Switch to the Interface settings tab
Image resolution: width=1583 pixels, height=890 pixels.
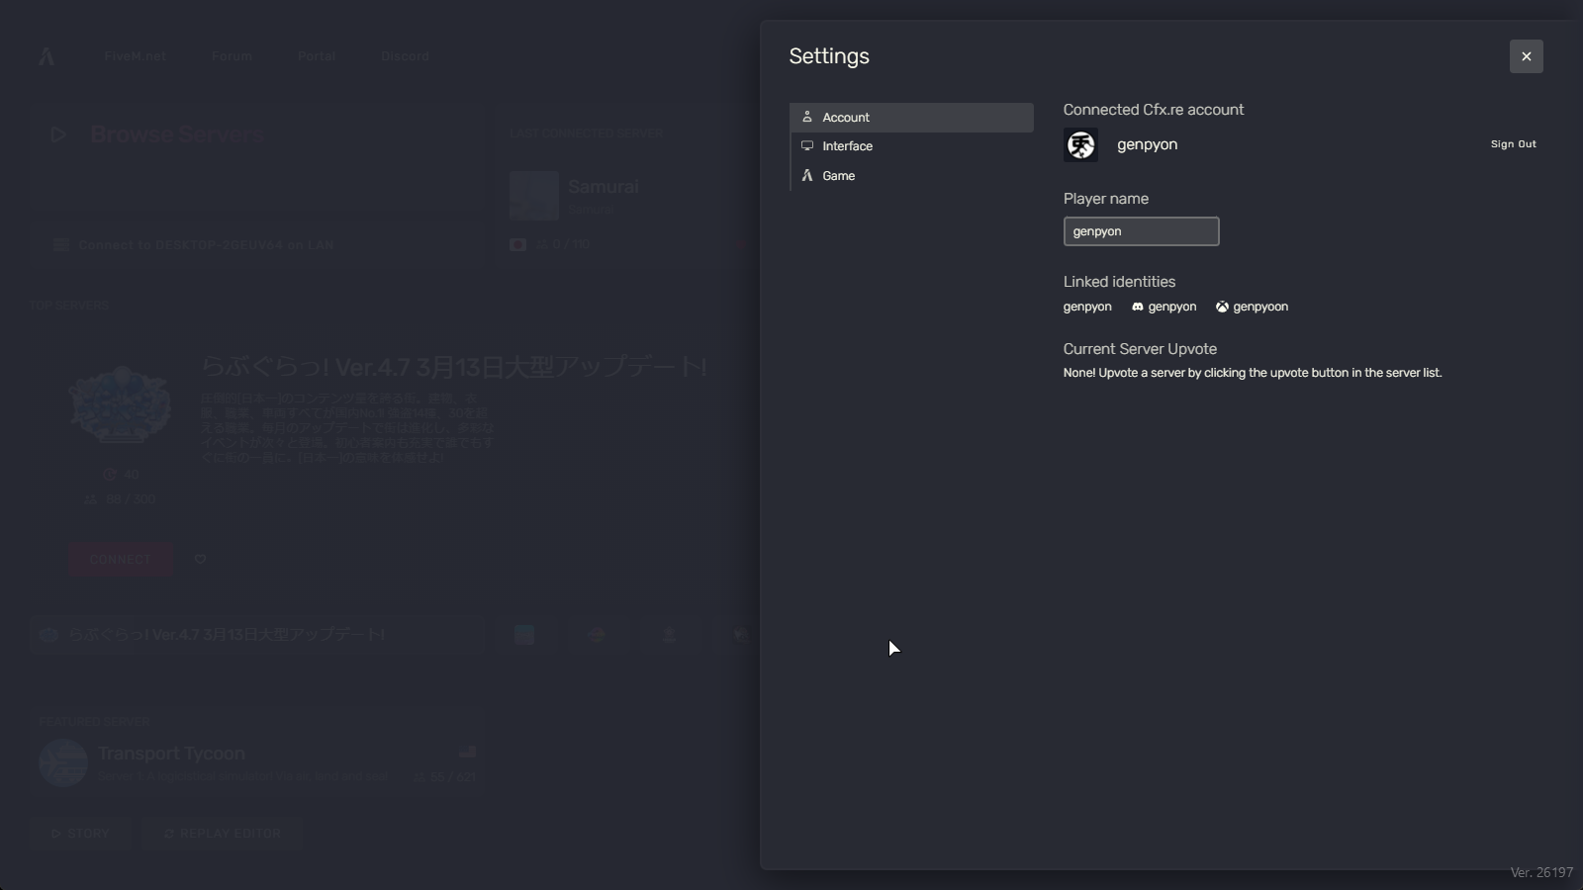point(911,146)
